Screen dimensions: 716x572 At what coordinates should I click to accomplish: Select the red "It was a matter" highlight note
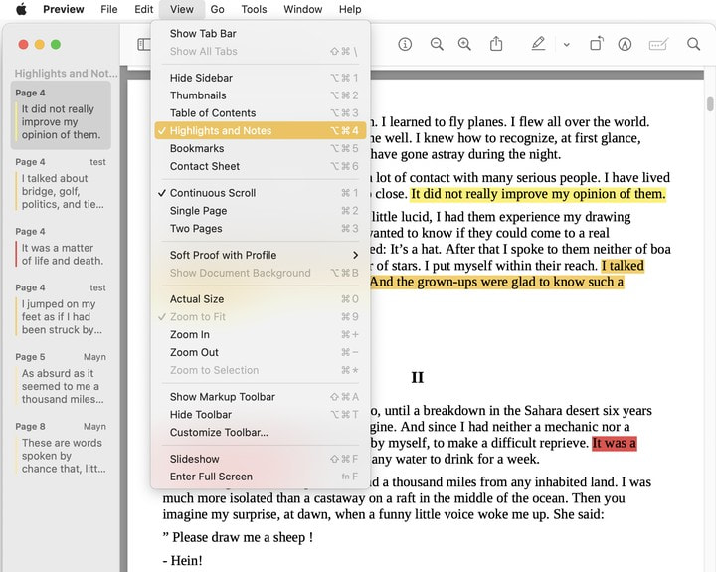61,254
